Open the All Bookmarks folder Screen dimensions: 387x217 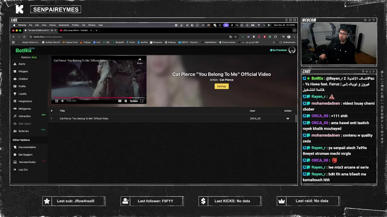(288, 42)
